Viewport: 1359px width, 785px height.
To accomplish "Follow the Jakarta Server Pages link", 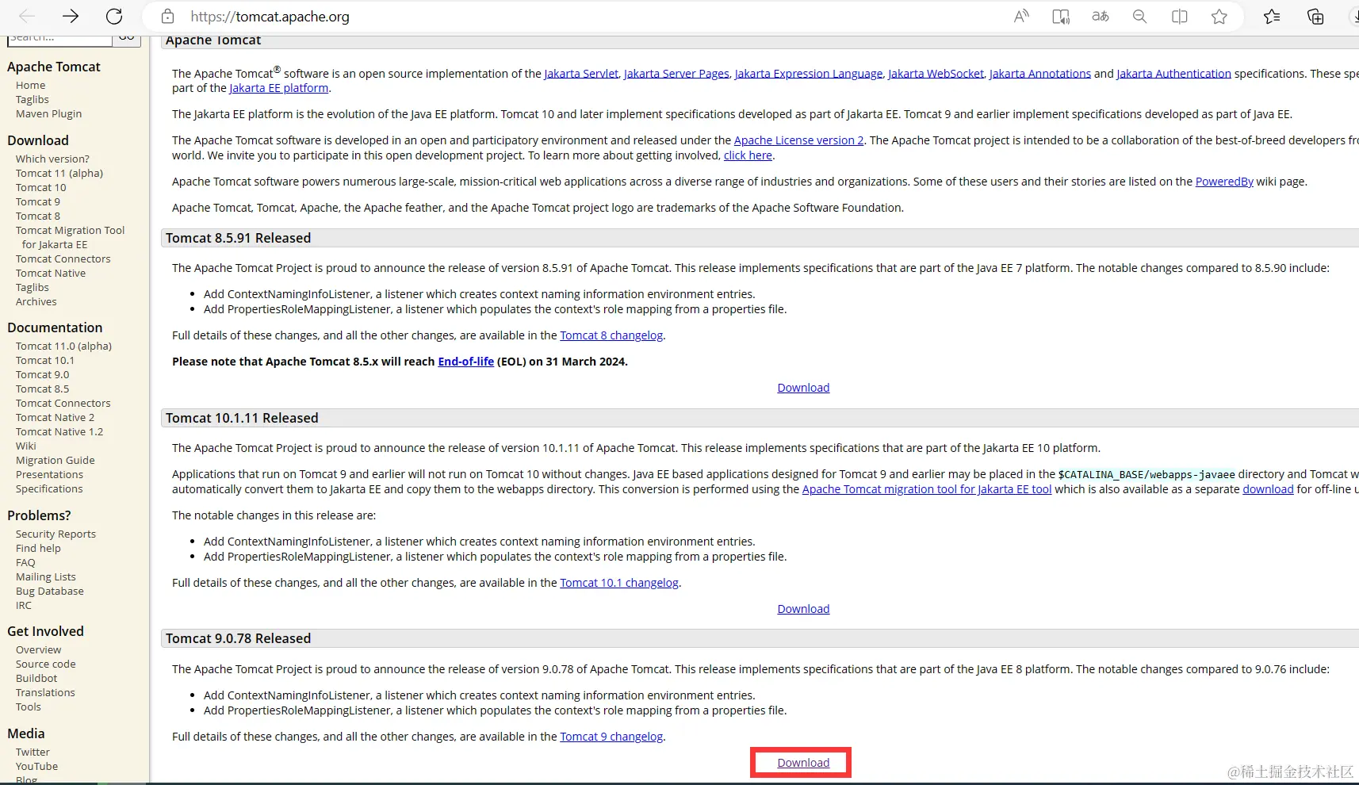I will [x=676, y=74].
